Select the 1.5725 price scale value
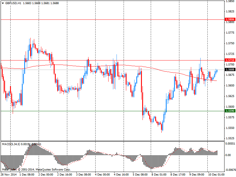 [x=230, y=54]
